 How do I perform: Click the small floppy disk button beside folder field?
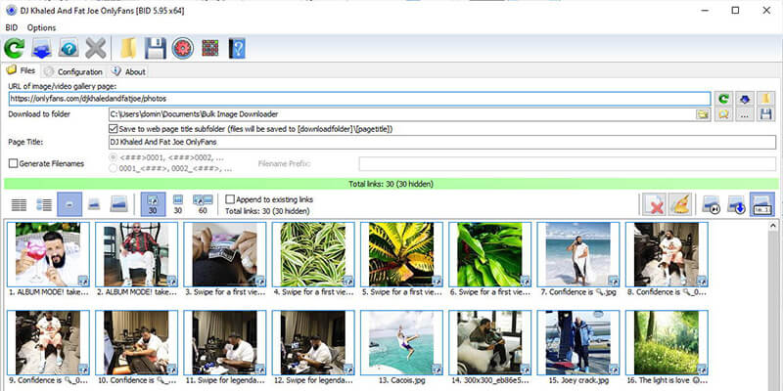click(766, 114)
